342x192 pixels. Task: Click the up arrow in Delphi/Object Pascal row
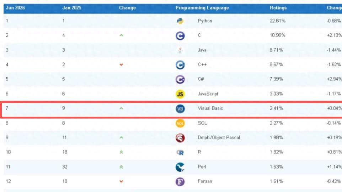[121, 137]
